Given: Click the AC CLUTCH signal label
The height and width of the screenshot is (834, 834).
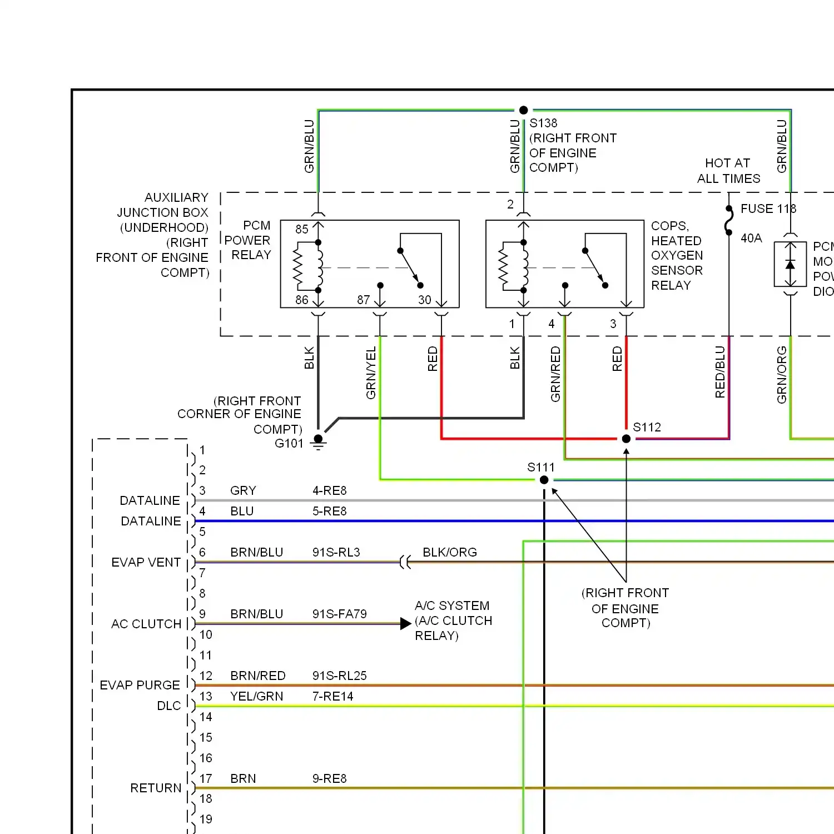Looking at the screenshot, I should tap(146, 624).
